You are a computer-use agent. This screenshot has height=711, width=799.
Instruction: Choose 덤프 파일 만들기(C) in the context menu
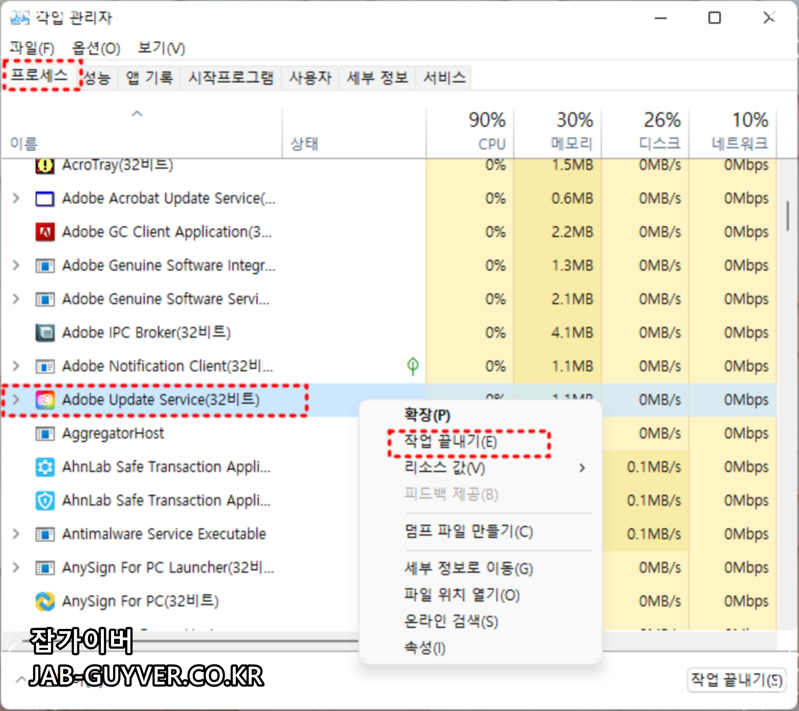tap(480, 531)
